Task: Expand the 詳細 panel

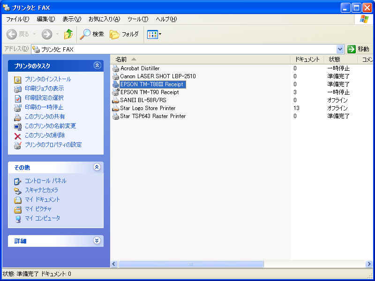Action: pos(97,240)
